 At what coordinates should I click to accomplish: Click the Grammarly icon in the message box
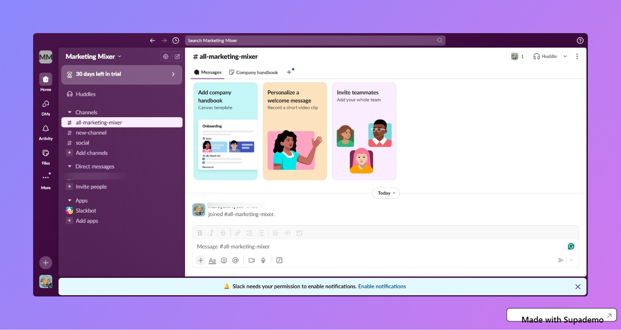point(571,246)
